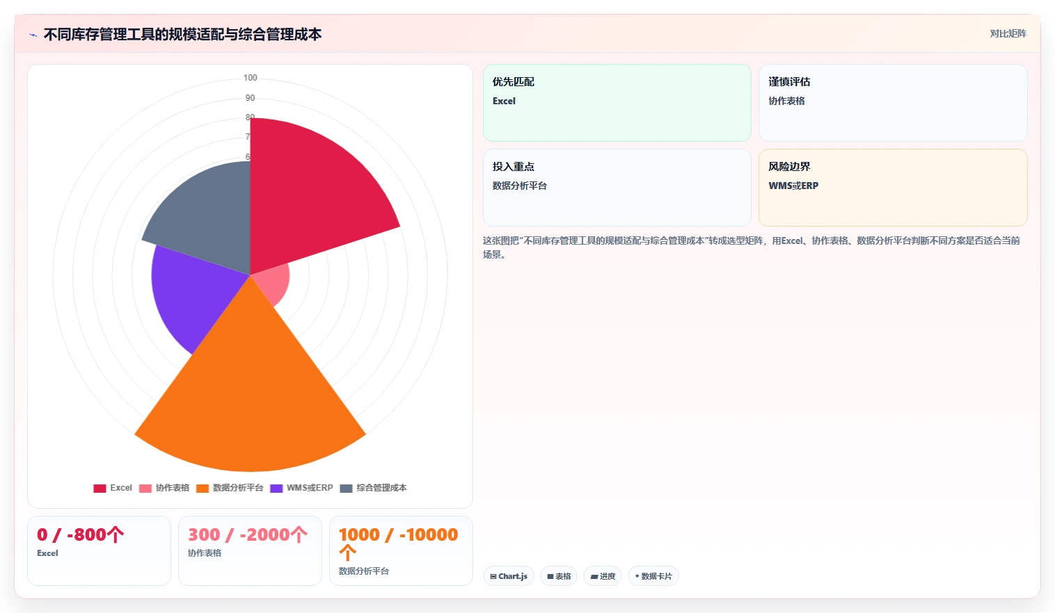The width and height of the screenshot is (1055, 613).
Task: Select the 300 / -2000个 协作表格 stat card
Action: tap(250, 550)
